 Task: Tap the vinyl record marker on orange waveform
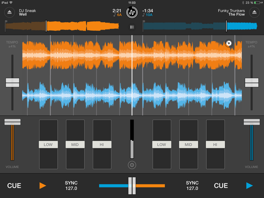pos(229,43)
